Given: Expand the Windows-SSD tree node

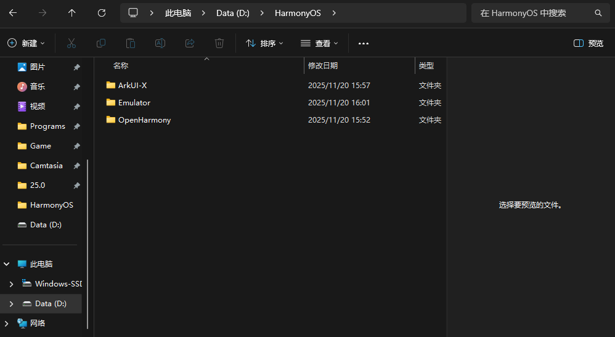Looking at the screenshot, I should (11, 283).
